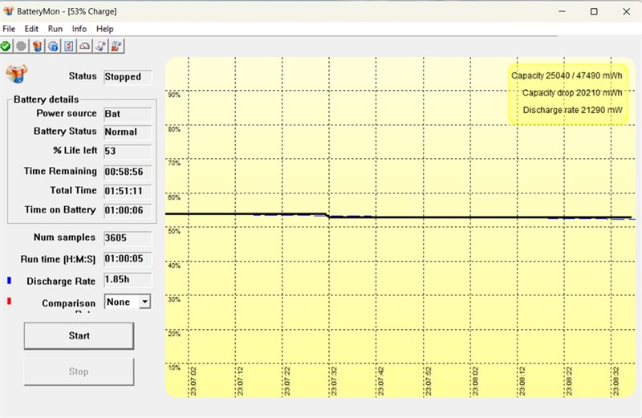Click the red-and-silver toolbar icon at far right
Screen dimensions: 642x418
tap(116, 47)
